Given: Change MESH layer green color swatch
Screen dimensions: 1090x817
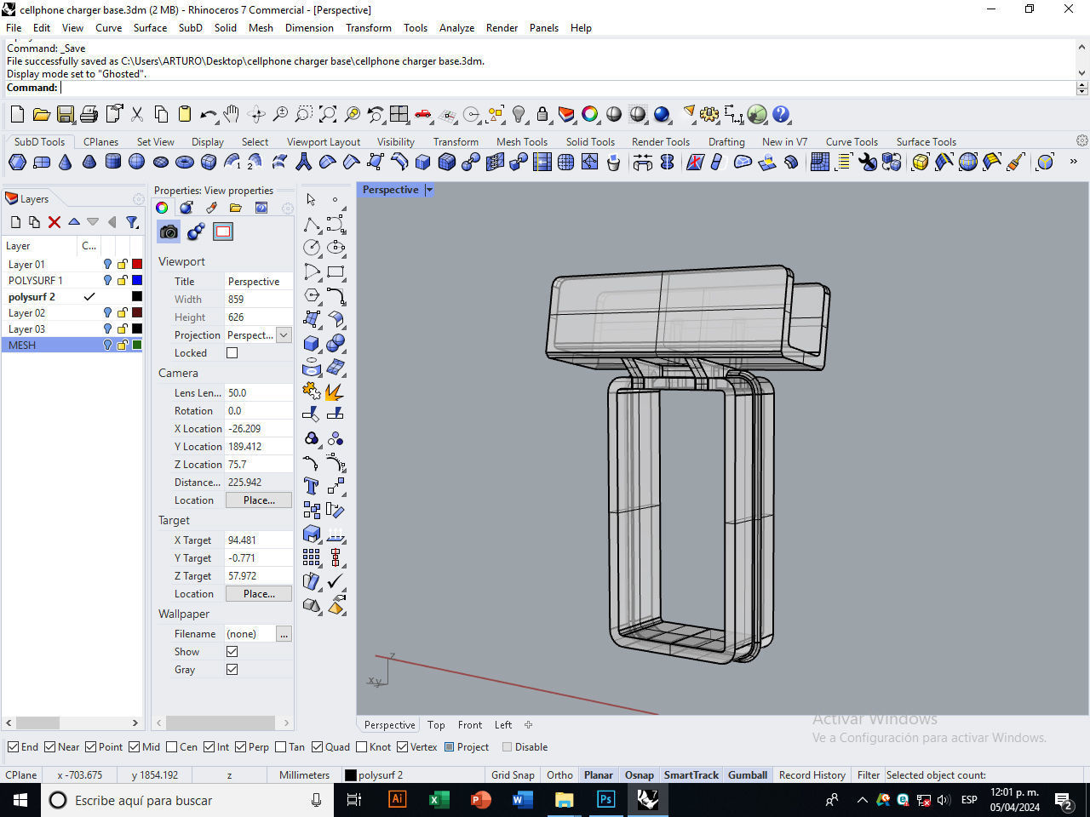Looking at the screenshot, I should coord(136,345).
